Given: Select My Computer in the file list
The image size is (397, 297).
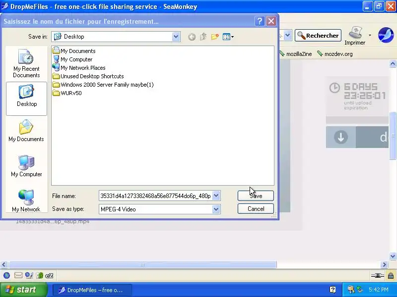Looking at the screenshot, I should pyautogui.click(x=72, y=59).
